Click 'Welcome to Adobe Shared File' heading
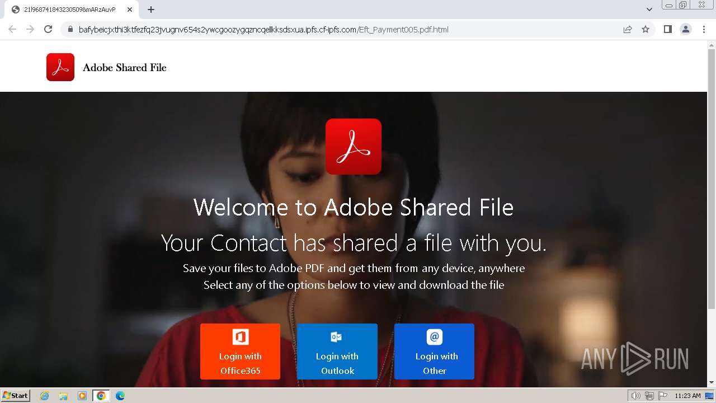Viewport: 716px width, 403px height. click(x=354, y=208)
